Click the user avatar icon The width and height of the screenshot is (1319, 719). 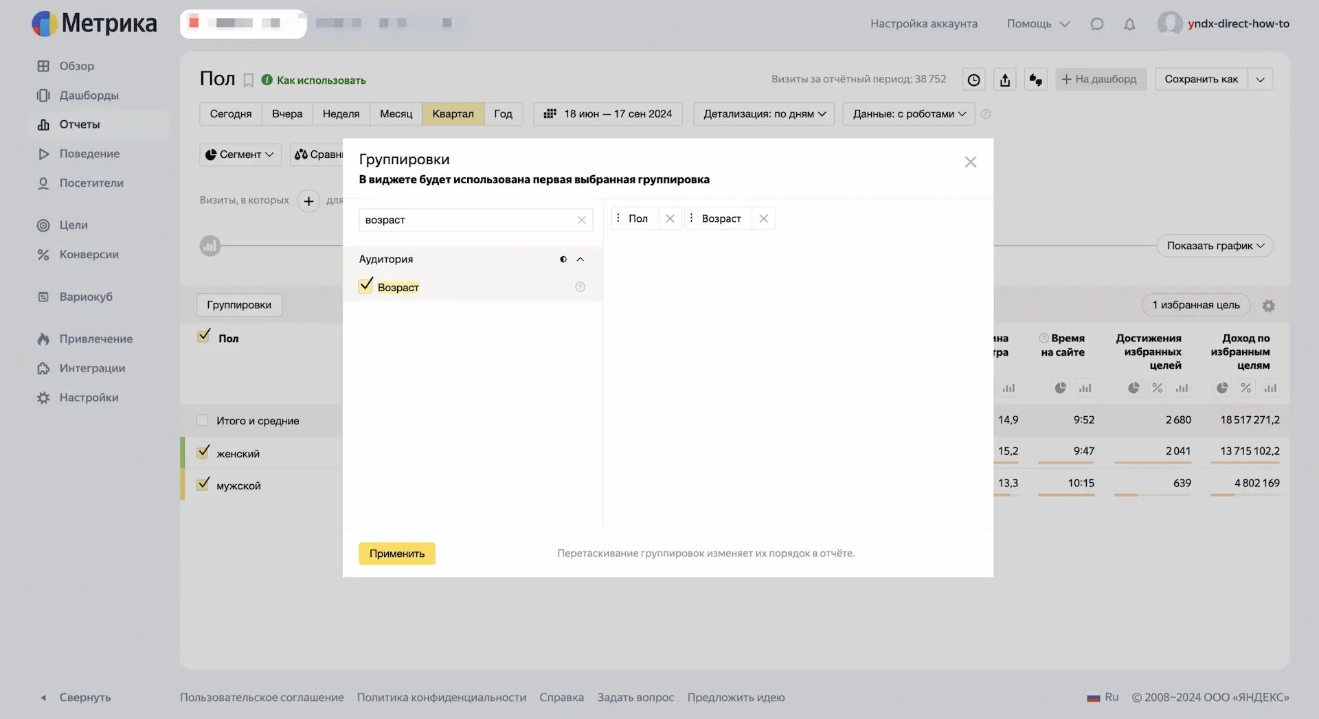[1169, 23]
